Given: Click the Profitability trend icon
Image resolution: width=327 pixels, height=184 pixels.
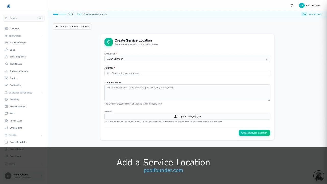Looking at the screenshot, I should pyautogui.click(x=6, y=85).
